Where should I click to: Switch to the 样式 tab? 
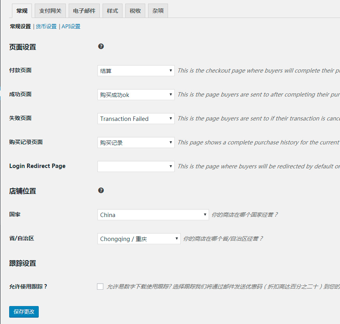tap(113, 11)
